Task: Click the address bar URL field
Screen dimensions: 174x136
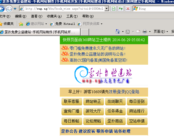Action: pos(62,9)
